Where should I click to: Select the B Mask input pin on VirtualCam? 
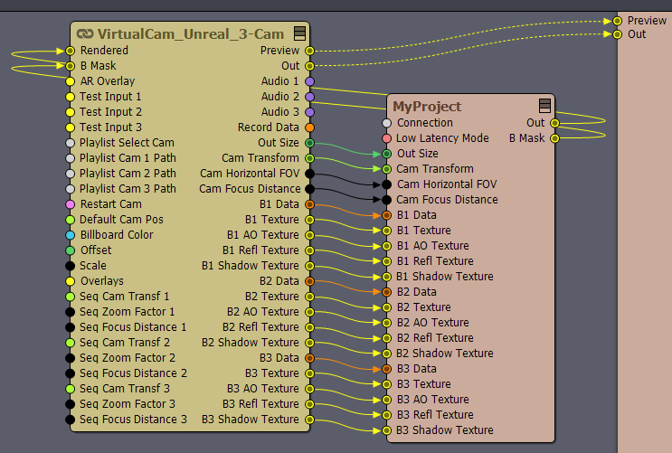(71, 66)
